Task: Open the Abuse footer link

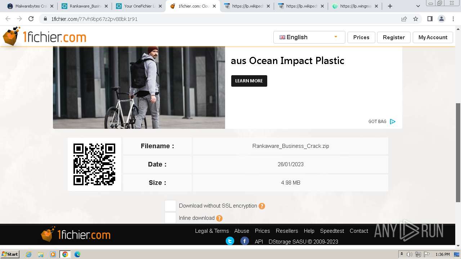Action: (242, 231)
